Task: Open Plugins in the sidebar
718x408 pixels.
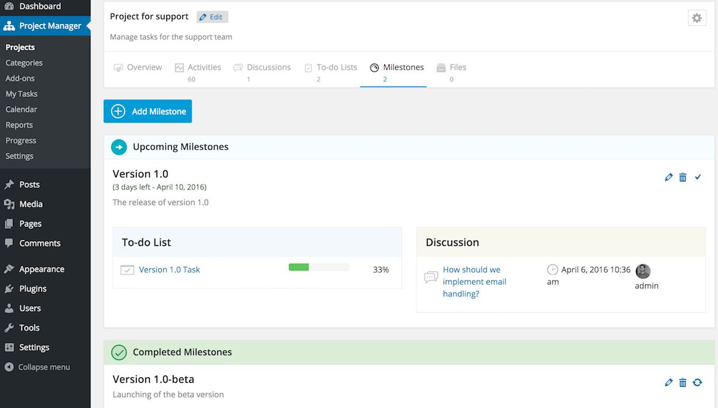Action: point(33,289)
